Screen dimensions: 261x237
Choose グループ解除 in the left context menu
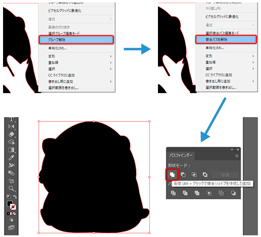coord(76,40)
